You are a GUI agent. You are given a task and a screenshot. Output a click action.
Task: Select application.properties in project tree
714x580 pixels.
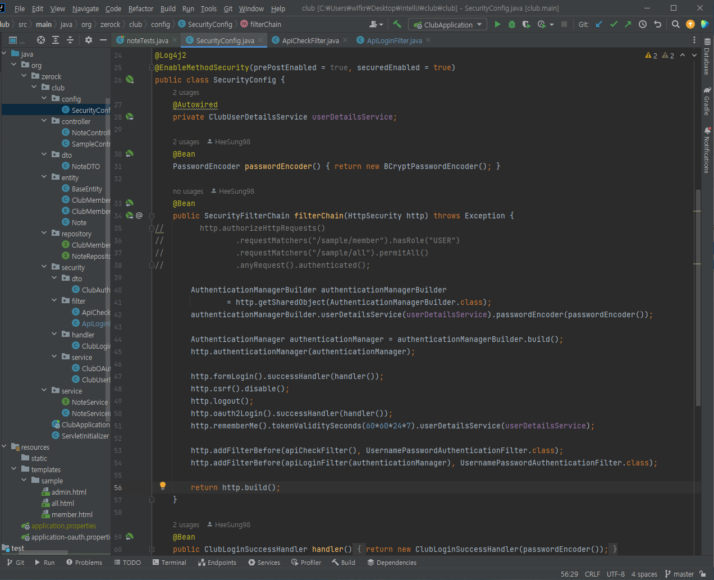tap(63, 526)
